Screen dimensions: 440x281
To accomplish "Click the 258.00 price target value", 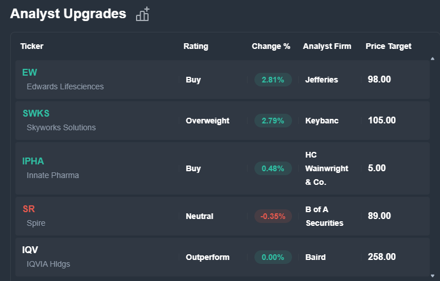I will click(381, 257).
